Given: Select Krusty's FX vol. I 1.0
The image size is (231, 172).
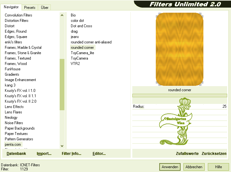Looking at the screenshot, I should [x=20, y=91].
